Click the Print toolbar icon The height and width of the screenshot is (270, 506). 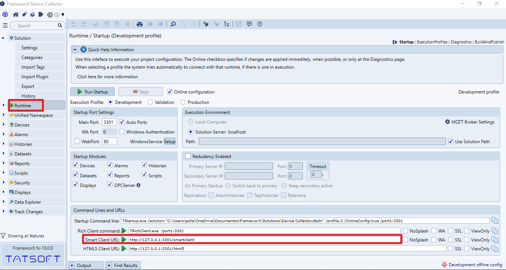[x=140, y=24]
